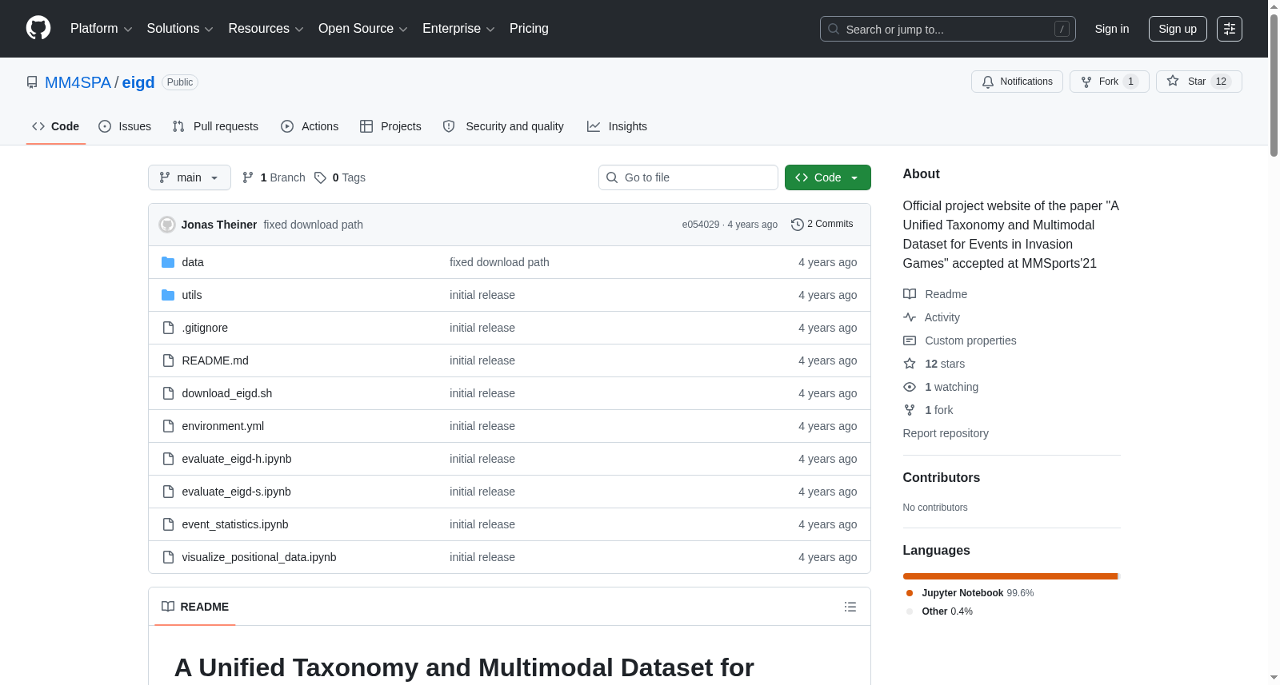
Task: Click the branch icon beside 1 Branch
Action: tap(248, 177)
